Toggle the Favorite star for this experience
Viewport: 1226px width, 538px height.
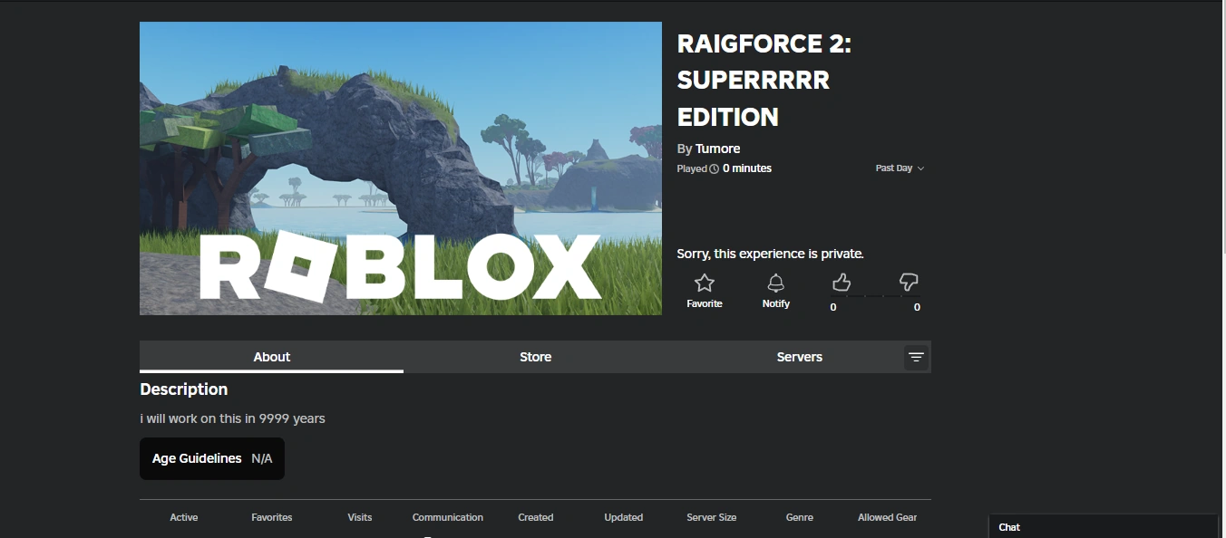pos(705,282)
